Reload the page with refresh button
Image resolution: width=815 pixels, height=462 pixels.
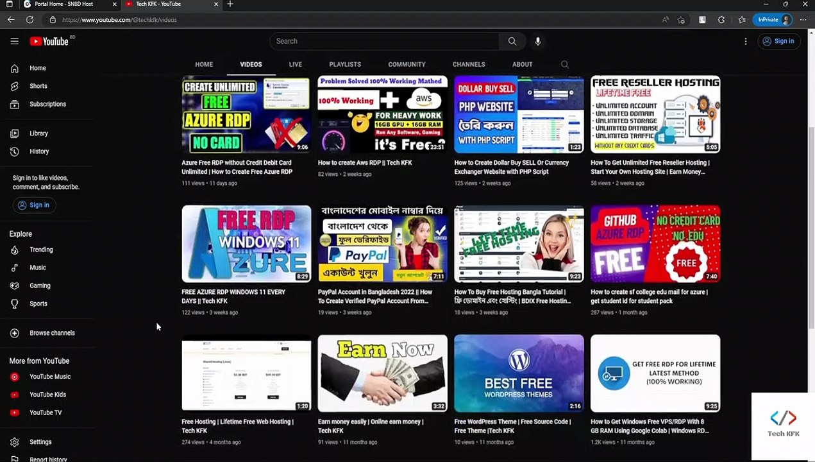(29, 20)
